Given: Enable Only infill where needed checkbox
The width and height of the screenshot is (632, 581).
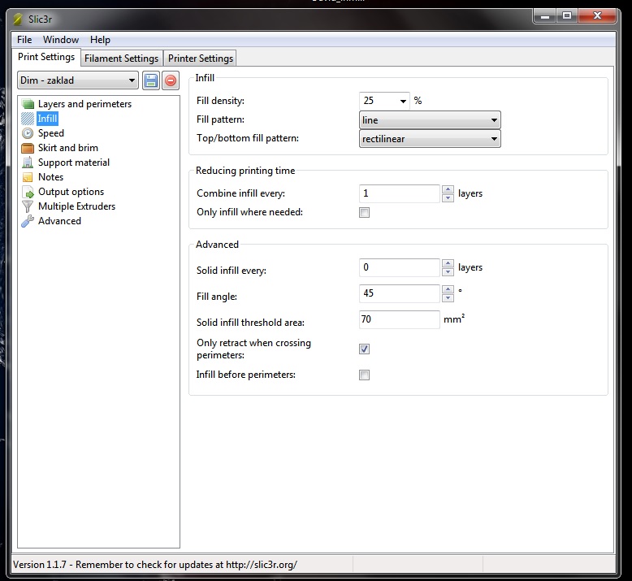Looking at the screenshot, I should click(x=365, y=212).
